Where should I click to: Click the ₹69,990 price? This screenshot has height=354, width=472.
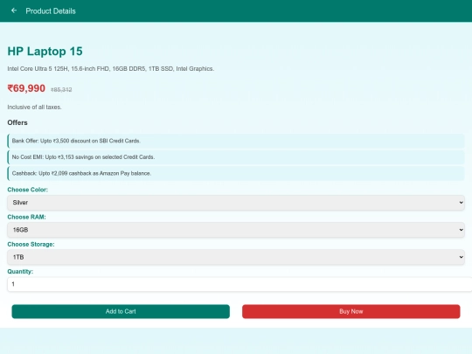coord(26,88)
